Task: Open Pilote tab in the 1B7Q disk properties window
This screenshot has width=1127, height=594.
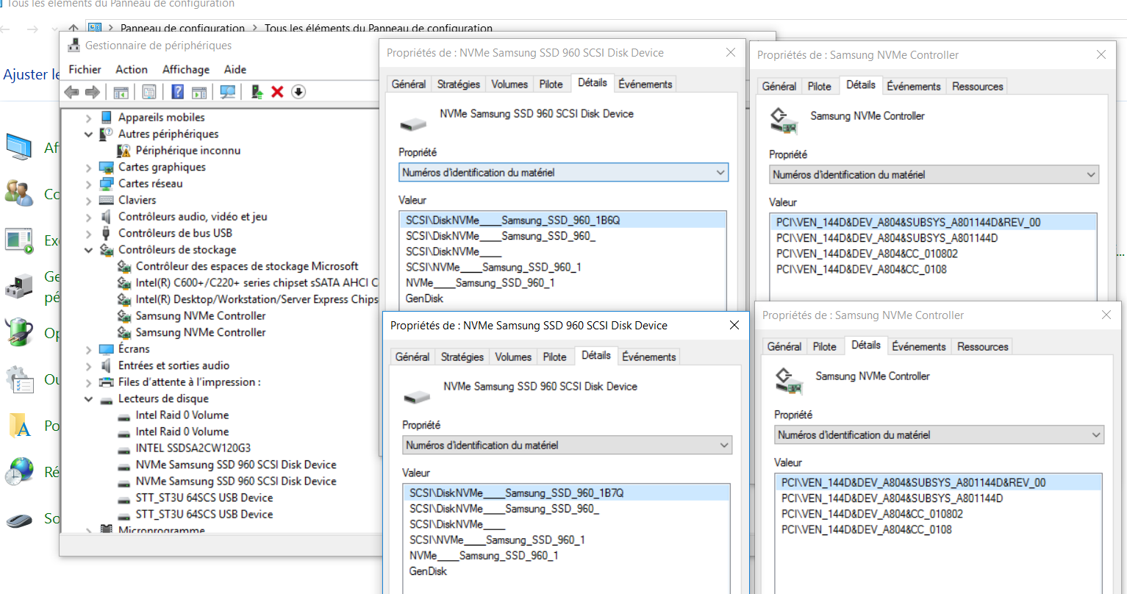Action: click(555, 357)
